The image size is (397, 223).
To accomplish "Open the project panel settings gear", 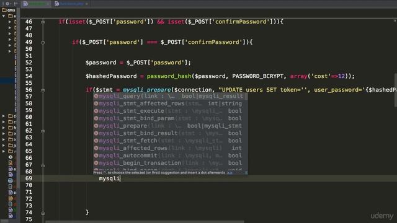I will (x=7, y=4).
